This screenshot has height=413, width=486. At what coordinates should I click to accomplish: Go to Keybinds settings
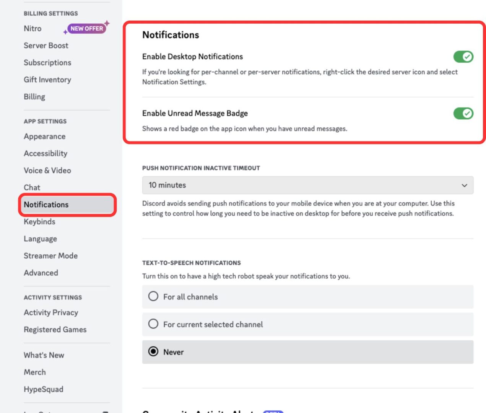pyautogui.click(x=39, y=222)
